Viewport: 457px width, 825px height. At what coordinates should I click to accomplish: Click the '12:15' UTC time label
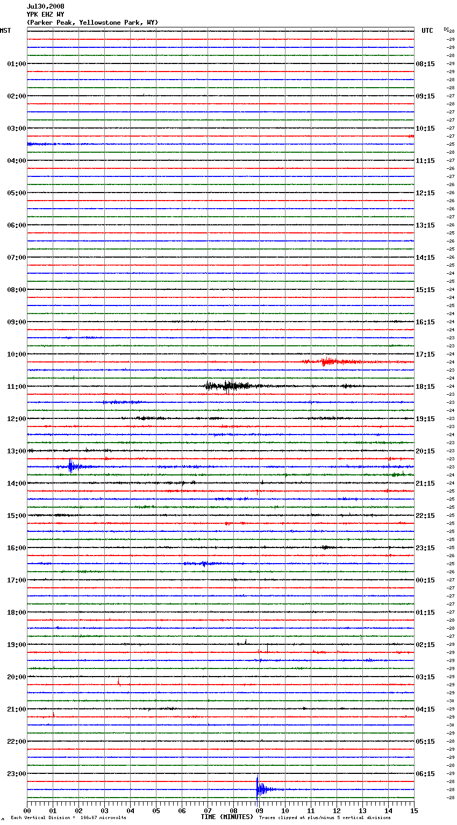425,193
